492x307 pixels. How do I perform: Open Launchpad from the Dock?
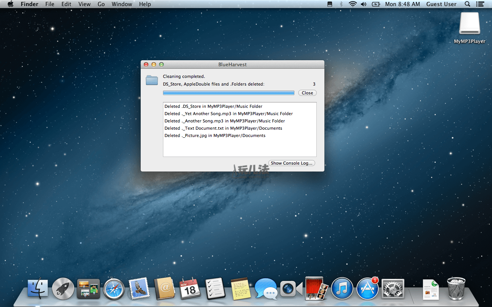click(x=63, y=289)
